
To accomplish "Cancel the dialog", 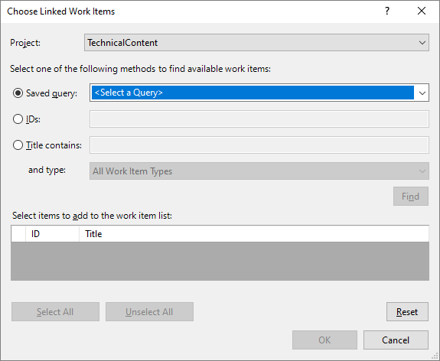I will pos(396,340).
